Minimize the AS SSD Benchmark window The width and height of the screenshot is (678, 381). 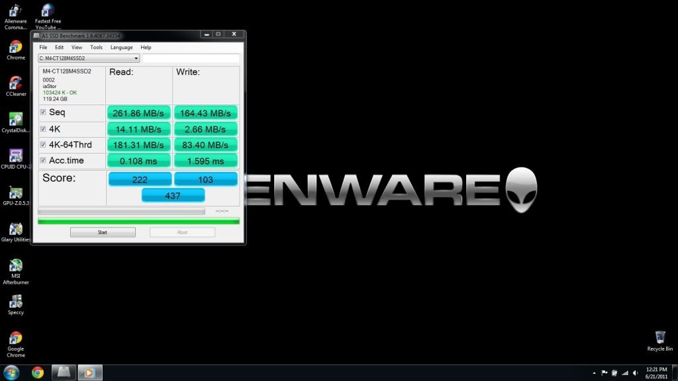[x=207, y=34]
